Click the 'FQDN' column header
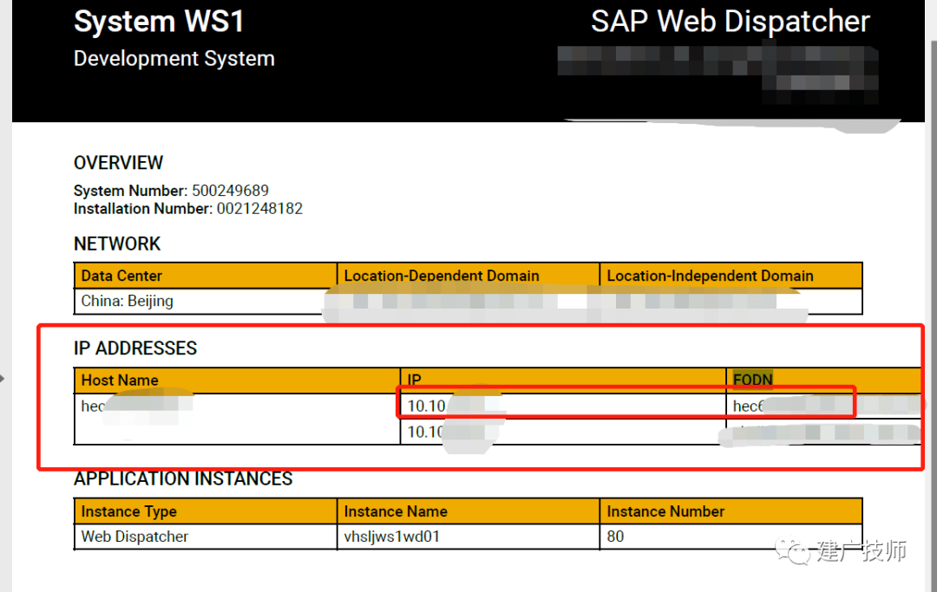 coord(824,381)
